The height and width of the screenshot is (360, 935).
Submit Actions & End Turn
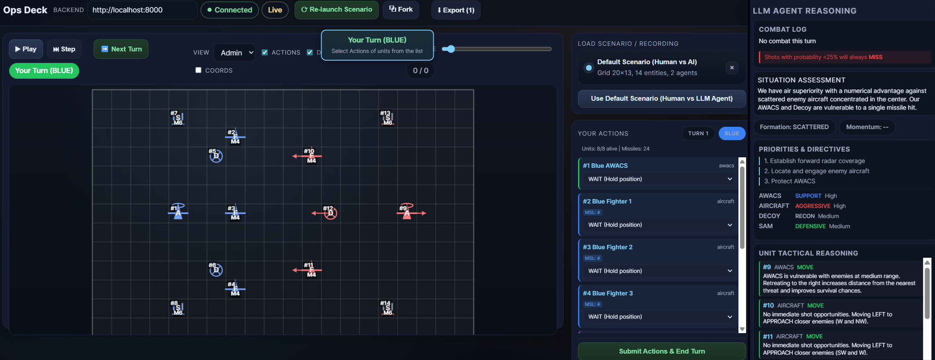point(662,351)
